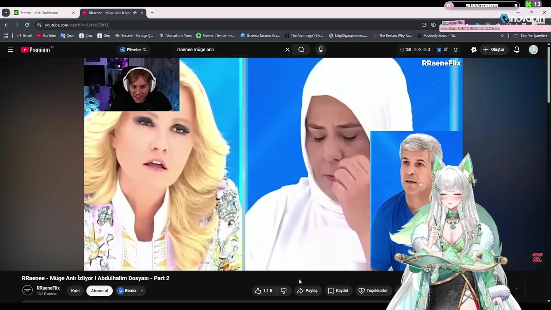
Task: Open the YouTube guide hamburger menu
Action: (10, 50)
